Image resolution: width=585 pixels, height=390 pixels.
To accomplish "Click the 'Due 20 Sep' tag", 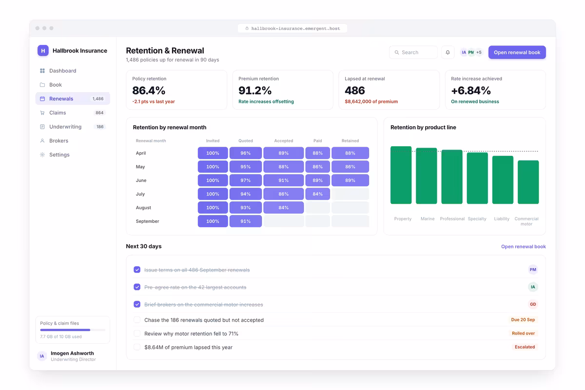I will pos(523,320).
